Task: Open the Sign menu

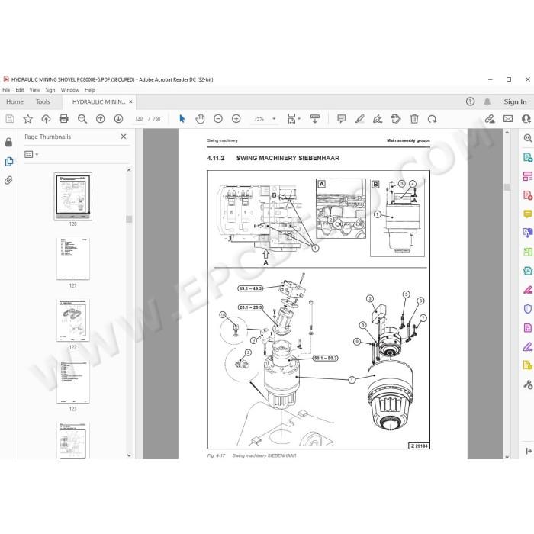Action: pos(50,90)
